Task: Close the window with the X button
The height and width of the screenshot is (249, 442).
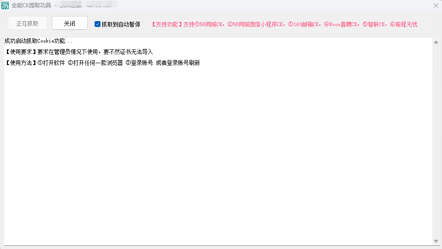Action: (x=436, y=5)
